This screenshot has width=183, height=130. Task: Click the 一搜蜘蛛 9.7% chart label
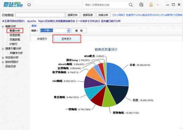point(78,109)
